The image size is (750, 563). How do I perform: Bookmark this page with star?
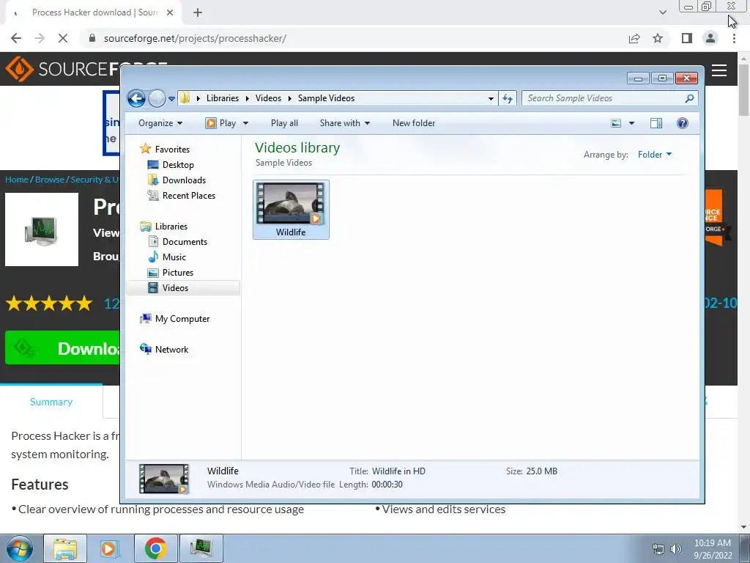(658, 38)
